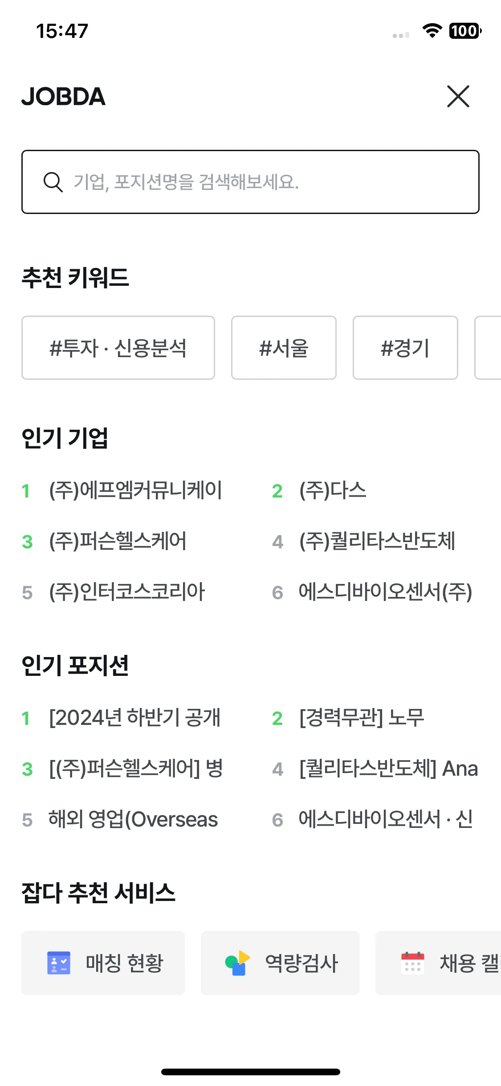
Task: Open position [경력무관] 노무
Action: [x=362, y=718]
